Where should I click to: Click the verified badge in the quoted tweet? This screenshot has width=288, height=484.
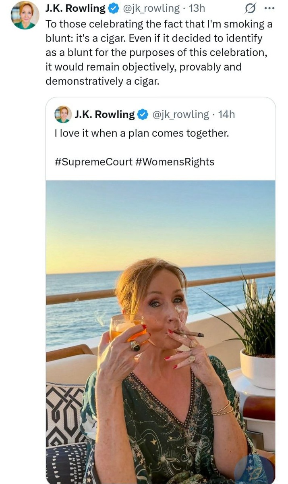tap(143, 115)
